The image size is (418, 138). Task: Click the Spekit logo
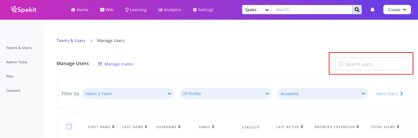(24, 10)
